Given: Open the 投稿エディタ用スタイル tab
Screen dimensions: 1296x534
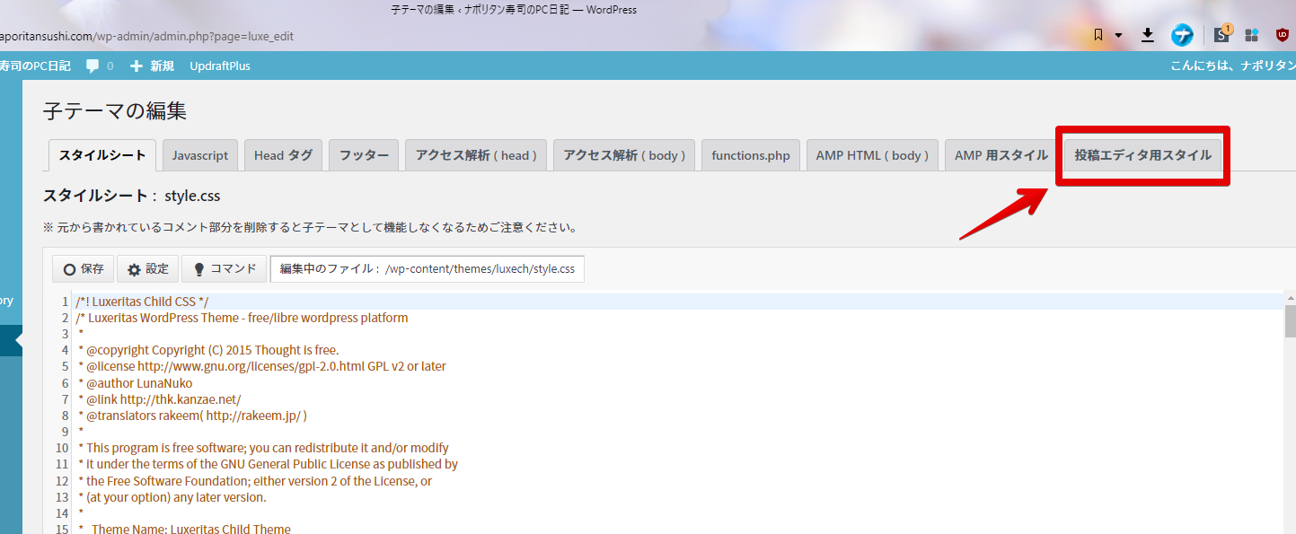Looking at the screenshot, I should pos(1142,155).
